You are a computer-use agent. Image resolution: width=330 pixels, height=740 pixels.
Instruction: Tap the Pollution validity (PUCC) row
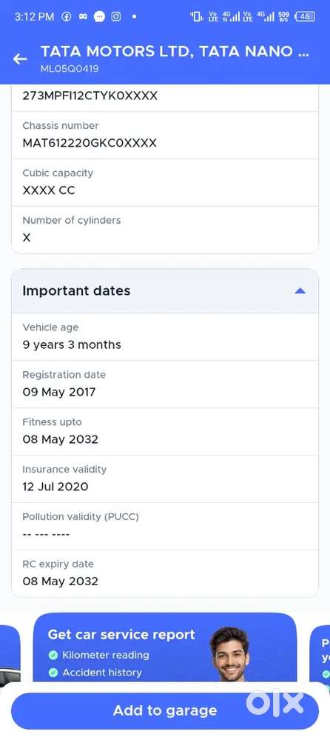(x=165, y=526)
